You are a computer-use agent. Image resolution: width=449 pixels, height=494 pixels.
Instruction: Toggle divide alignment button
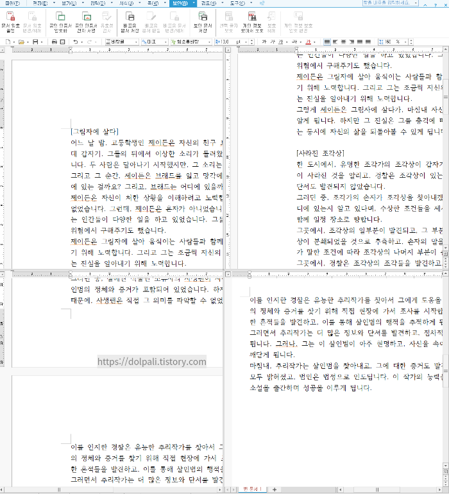pyautogui.click(x=368, y=42)
